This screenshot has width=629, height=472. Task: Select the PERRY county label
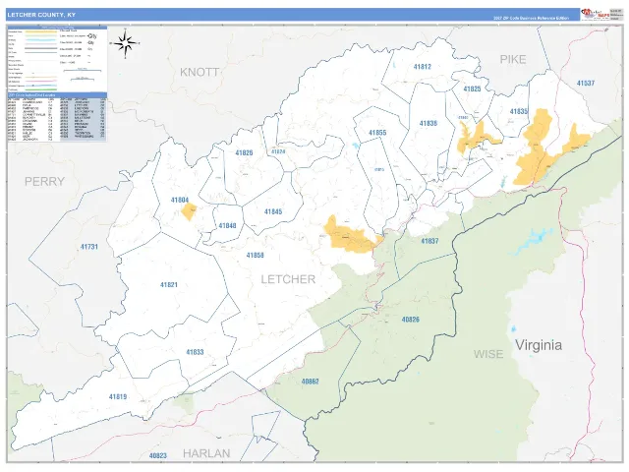(x=44, y=181)
